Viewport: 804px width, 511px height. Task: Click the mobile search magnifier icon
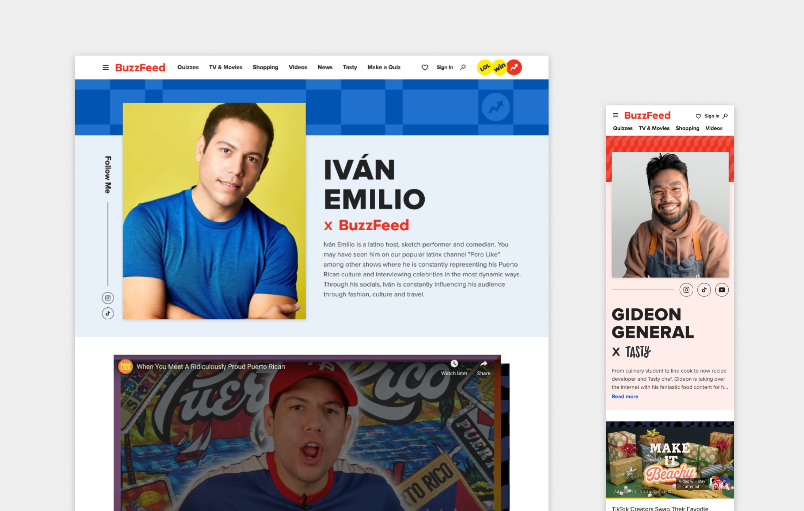pos(725,116)
